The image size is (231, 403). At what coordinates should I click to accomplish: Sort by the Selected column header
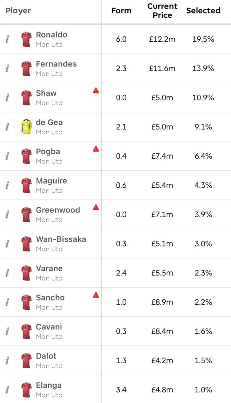pos(203,11)
